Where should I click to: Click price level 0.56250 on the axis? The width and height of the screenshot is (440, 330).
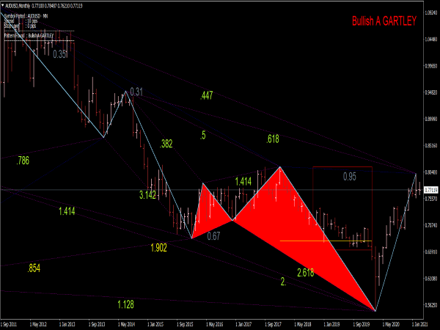431,305
